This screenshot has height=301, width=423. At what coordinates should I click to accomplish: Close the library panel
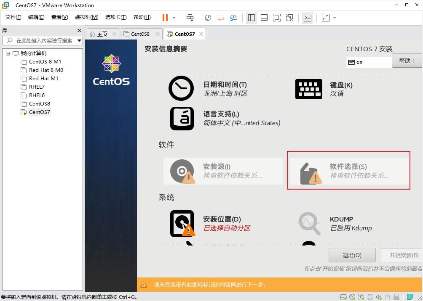(79, 30)
